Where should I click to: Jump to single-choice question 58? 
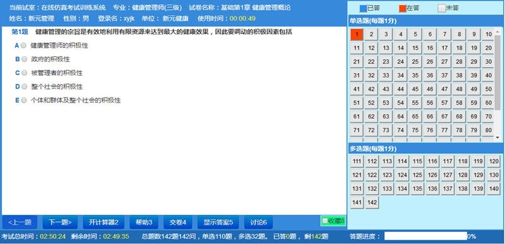(x=460, y=103)
